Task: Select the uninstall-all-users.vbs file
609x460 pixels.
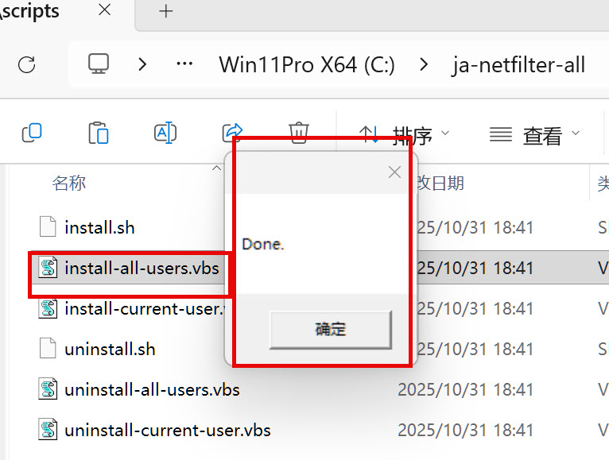Action: [x=152, y=390]
